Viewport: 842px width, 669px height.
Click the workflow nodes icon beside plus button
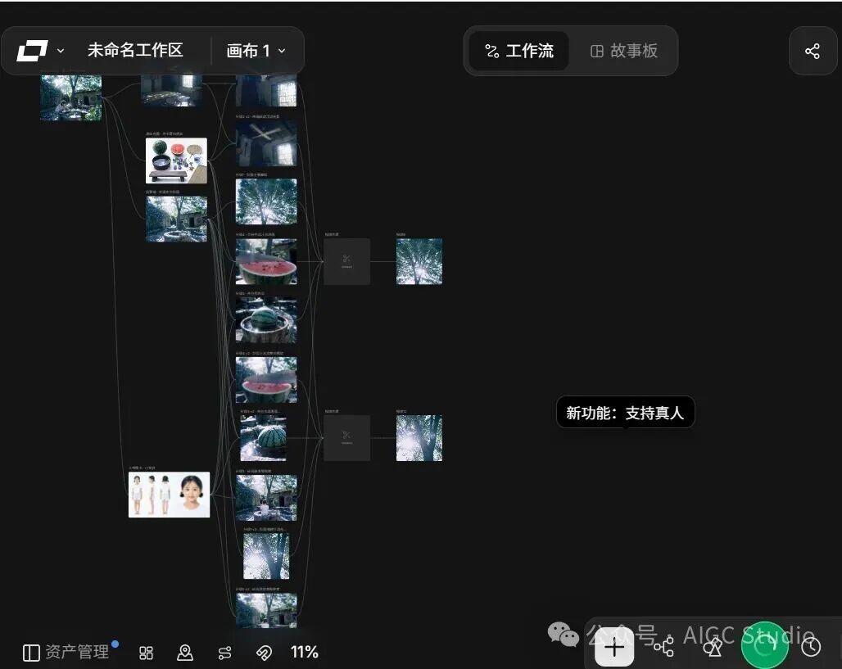(664, 648)
